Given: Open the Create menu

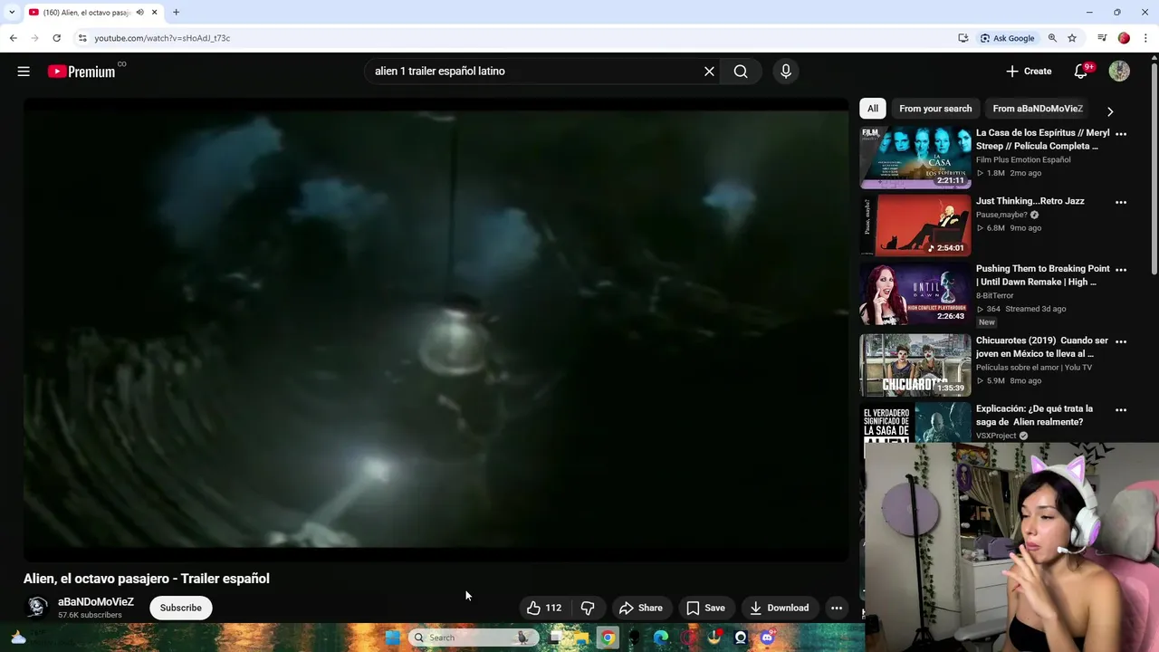Looking at the screenshot, I should [1029, 72].
